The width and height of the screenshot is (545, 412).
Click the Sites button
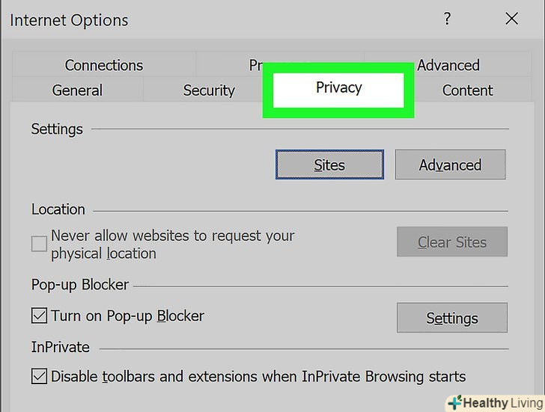[329, 165]
